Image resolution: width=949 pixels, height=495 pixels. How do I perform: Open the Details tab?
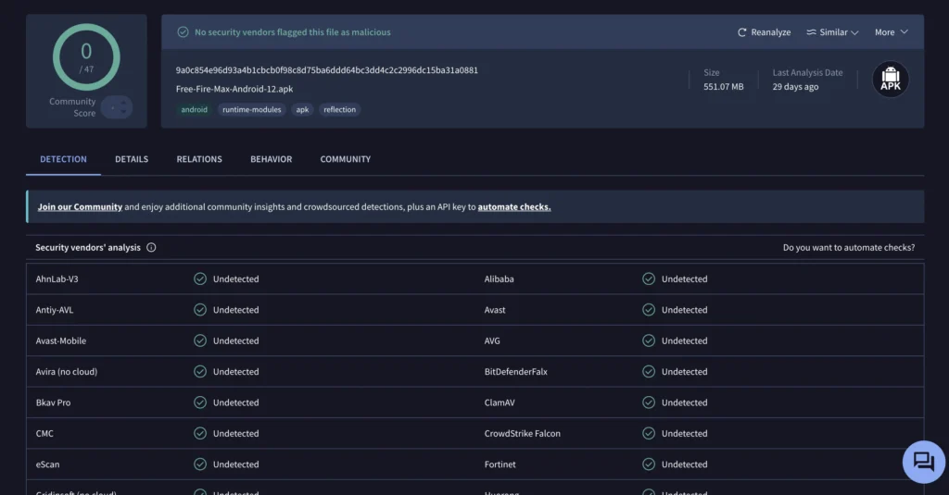click(132, 159)
